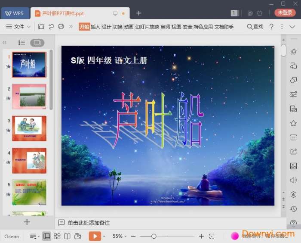Switch to Slide Sorter view
The width and height of the screenshot is (301, 243).
(57, 236)
